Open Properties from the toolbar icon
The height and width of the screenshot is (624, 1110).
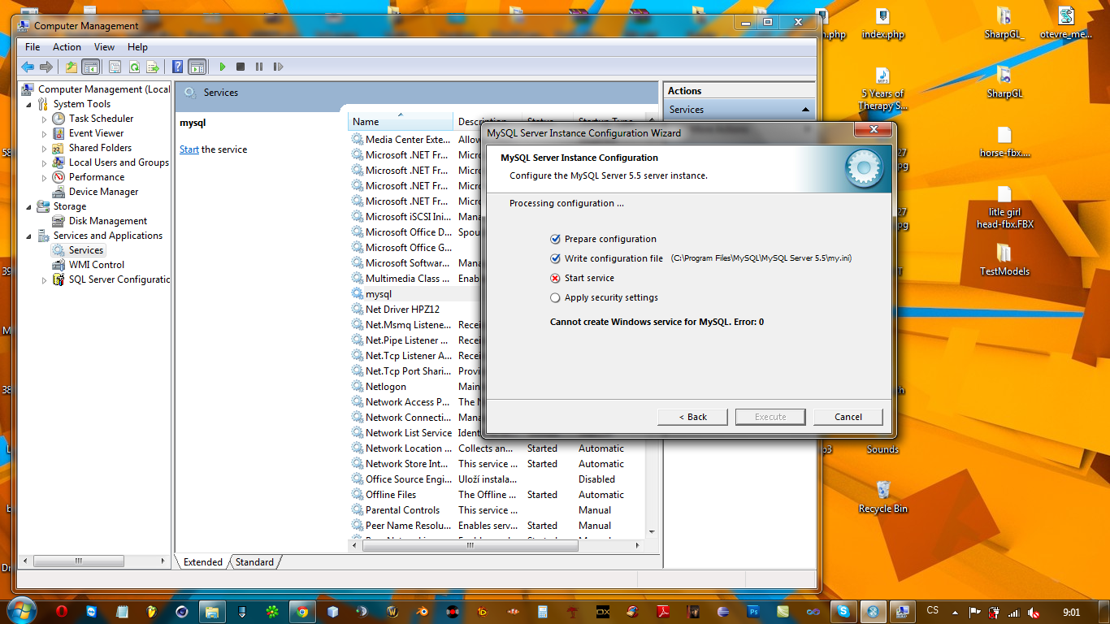[x=115, y=67]
